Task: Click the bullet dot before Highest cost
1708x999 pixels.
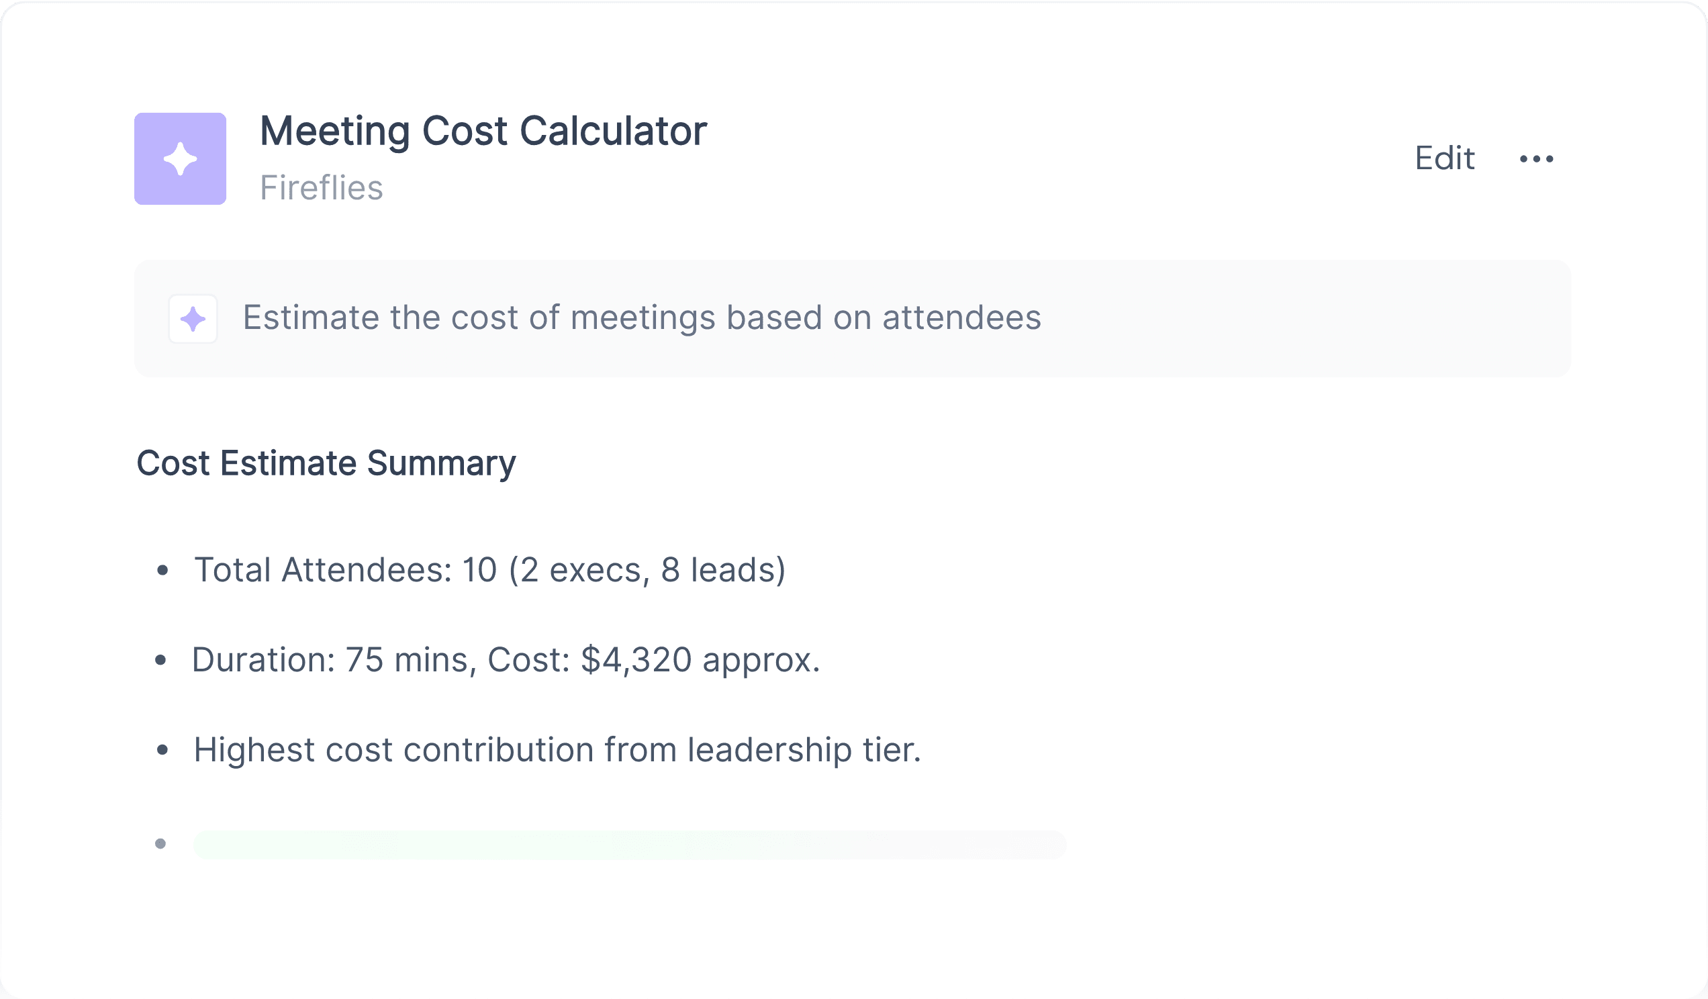Action: tap(162, 751)
